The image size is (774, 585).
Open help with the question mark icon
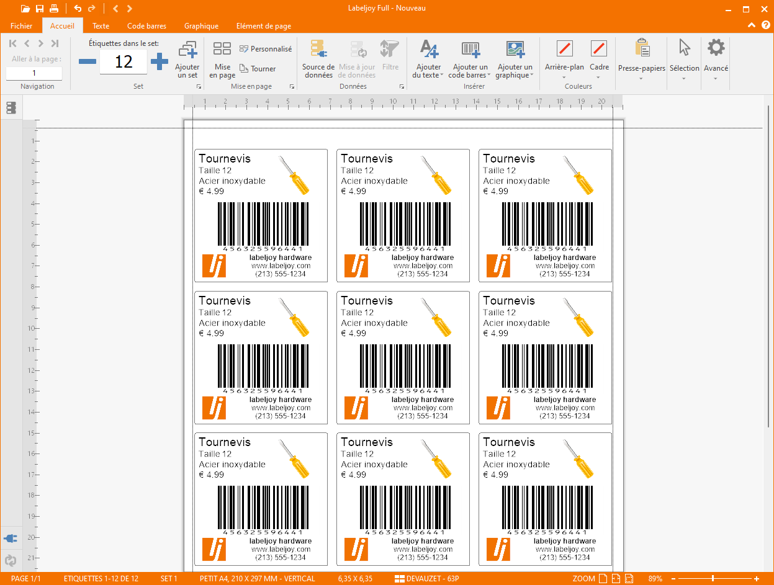[765, 25]
